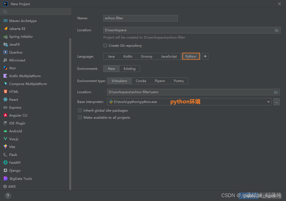Screen dimensions: 286x201
Task: Select Conda environment type tab
Action: click(141, 81)
